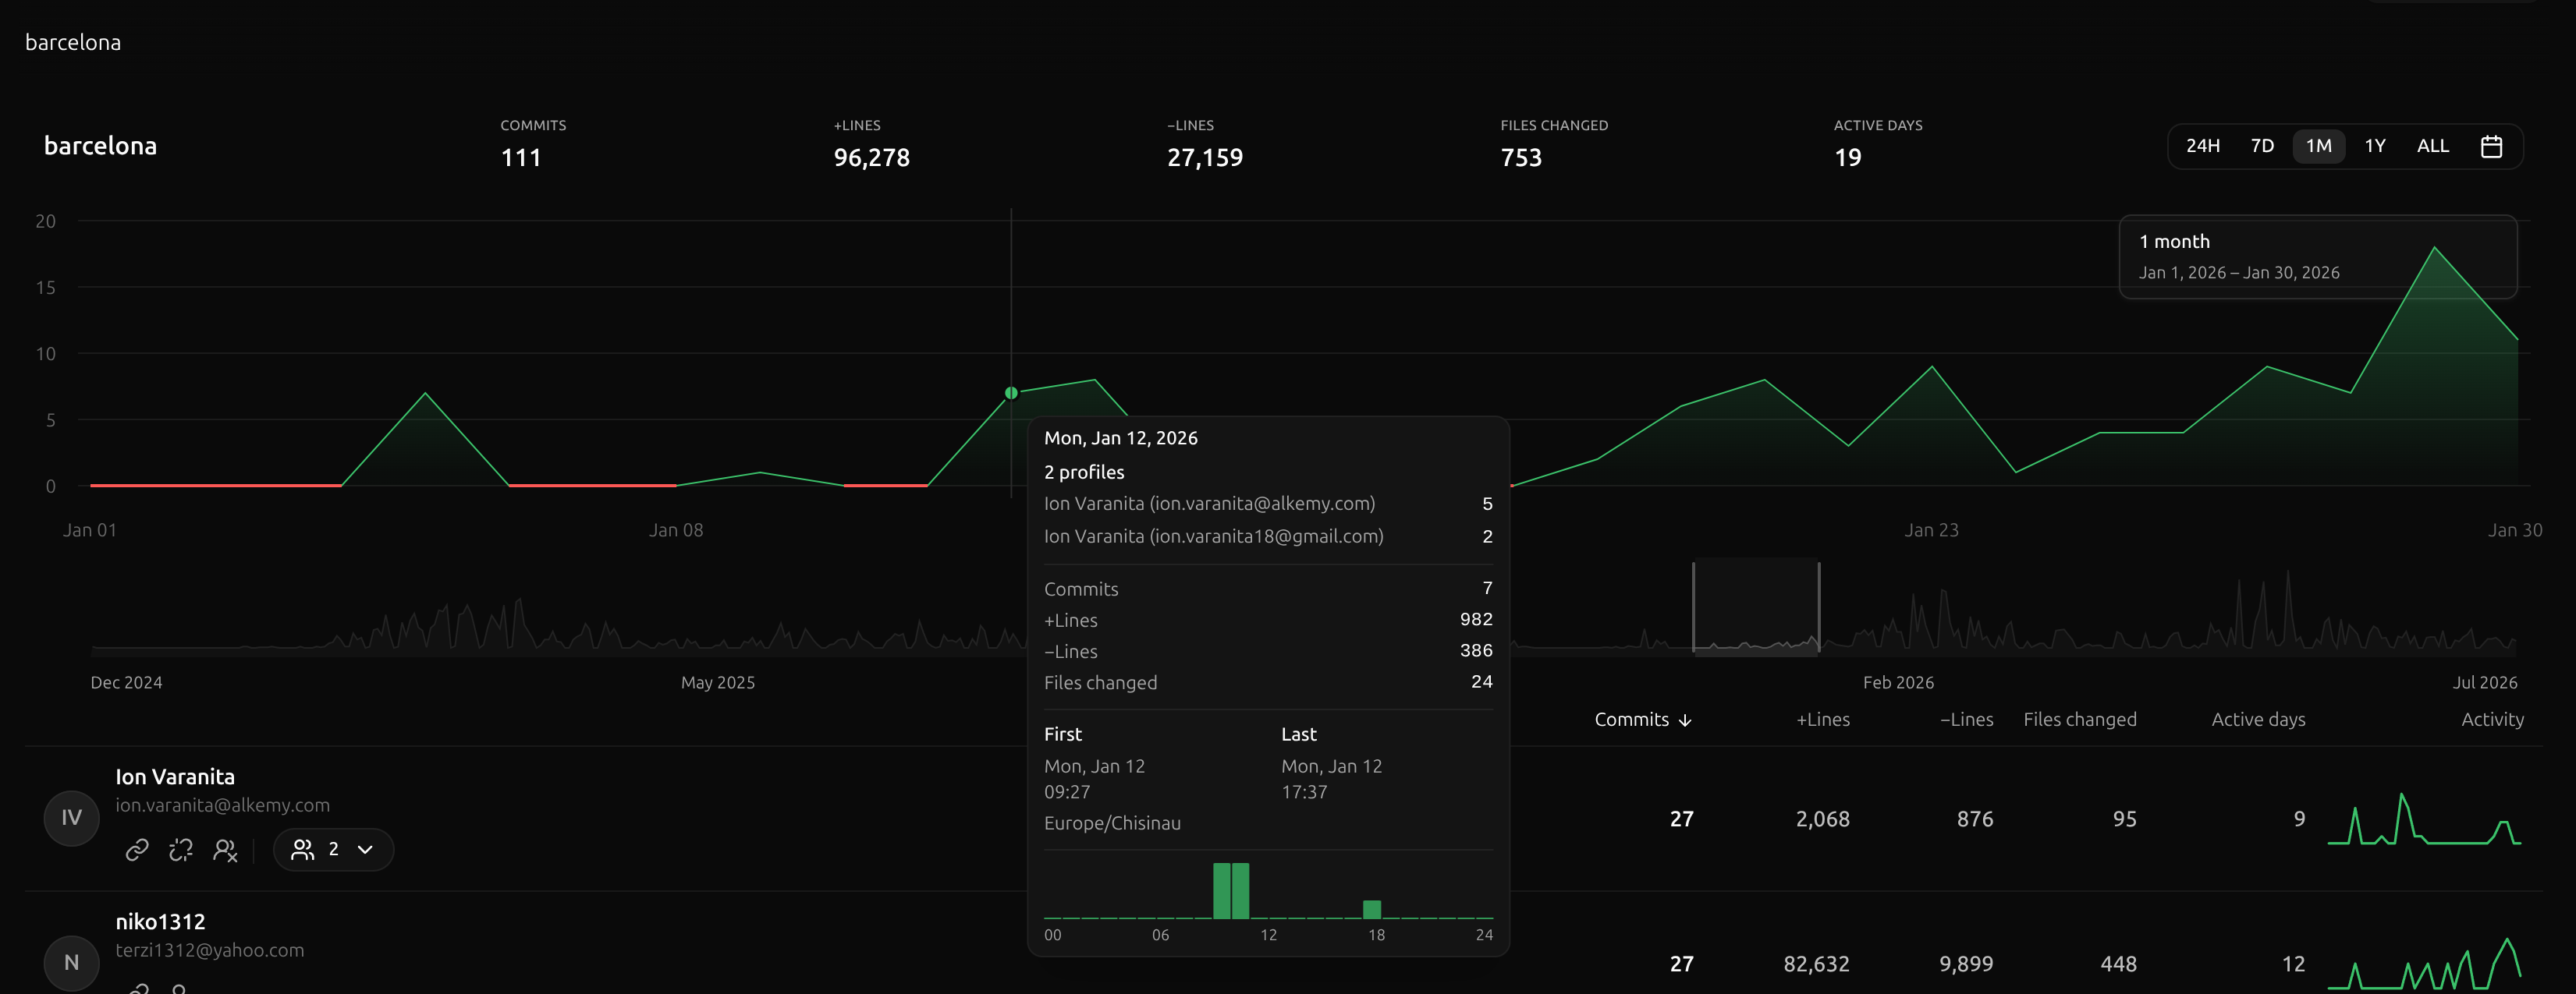Click the tall bars in the tooltip hour histogram
2576x994 pixels.
(x=1231, y=890)
